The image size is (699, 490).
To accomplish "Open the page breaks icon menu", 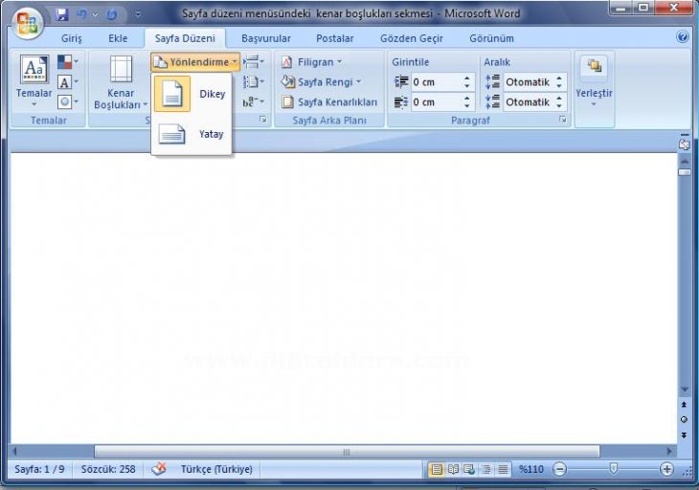I will point(254,62).
